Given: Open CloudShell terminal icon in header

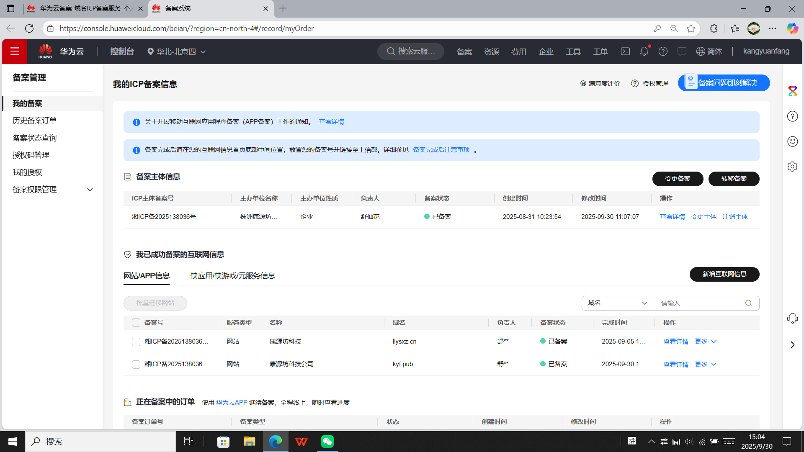Looking at the screenshot, I should [x=625, y=51].
